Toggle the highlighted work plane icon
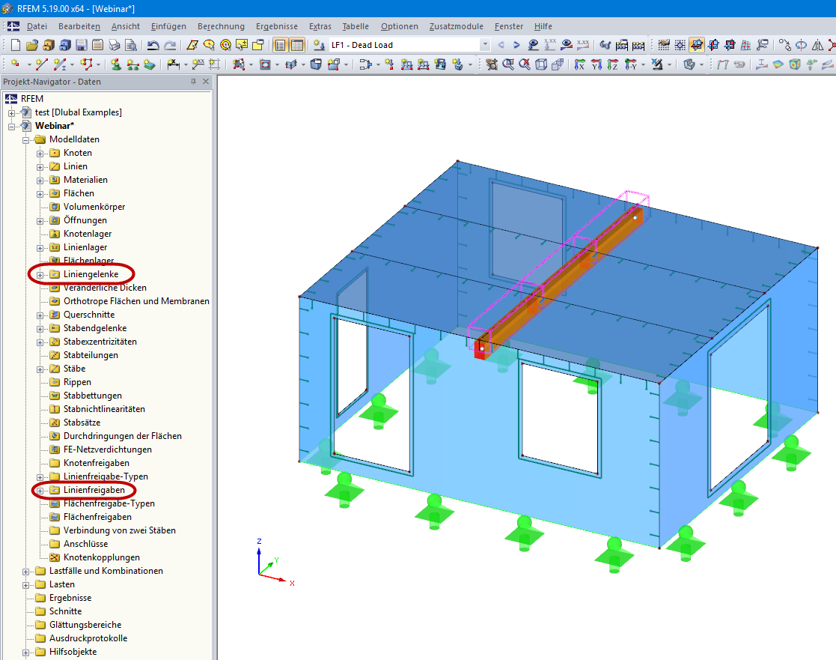 [696, 46]
